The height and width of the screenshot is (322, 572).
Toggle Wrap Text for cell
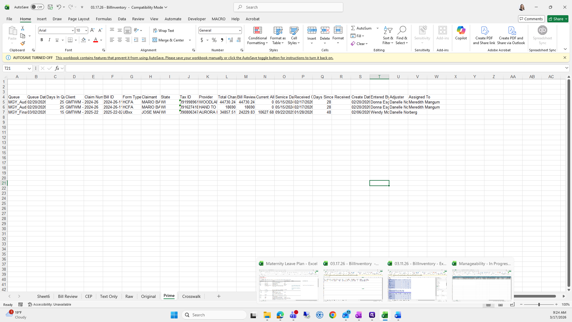[164, 30]
